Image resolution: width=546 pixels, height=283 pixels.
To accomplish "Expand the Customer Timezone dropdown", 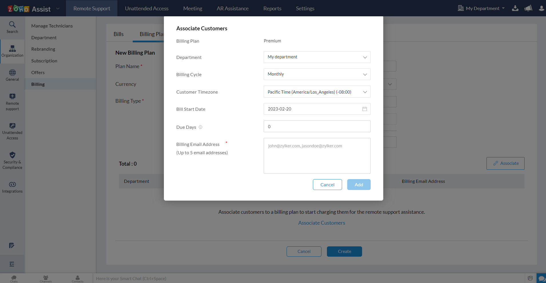I will click(x=317, y=92).
